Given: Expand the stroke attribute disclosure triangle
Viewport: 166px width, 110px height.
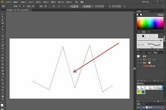Looking at the screenshot, I should click(141, 59).
